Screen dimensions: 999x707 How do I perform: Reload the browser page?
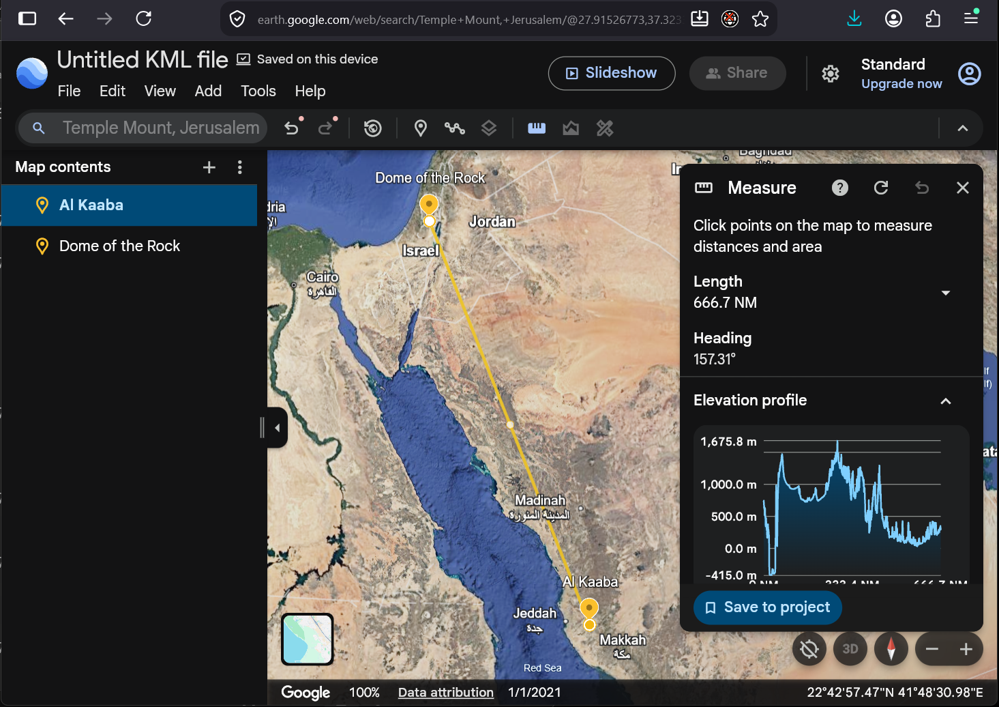143,18
